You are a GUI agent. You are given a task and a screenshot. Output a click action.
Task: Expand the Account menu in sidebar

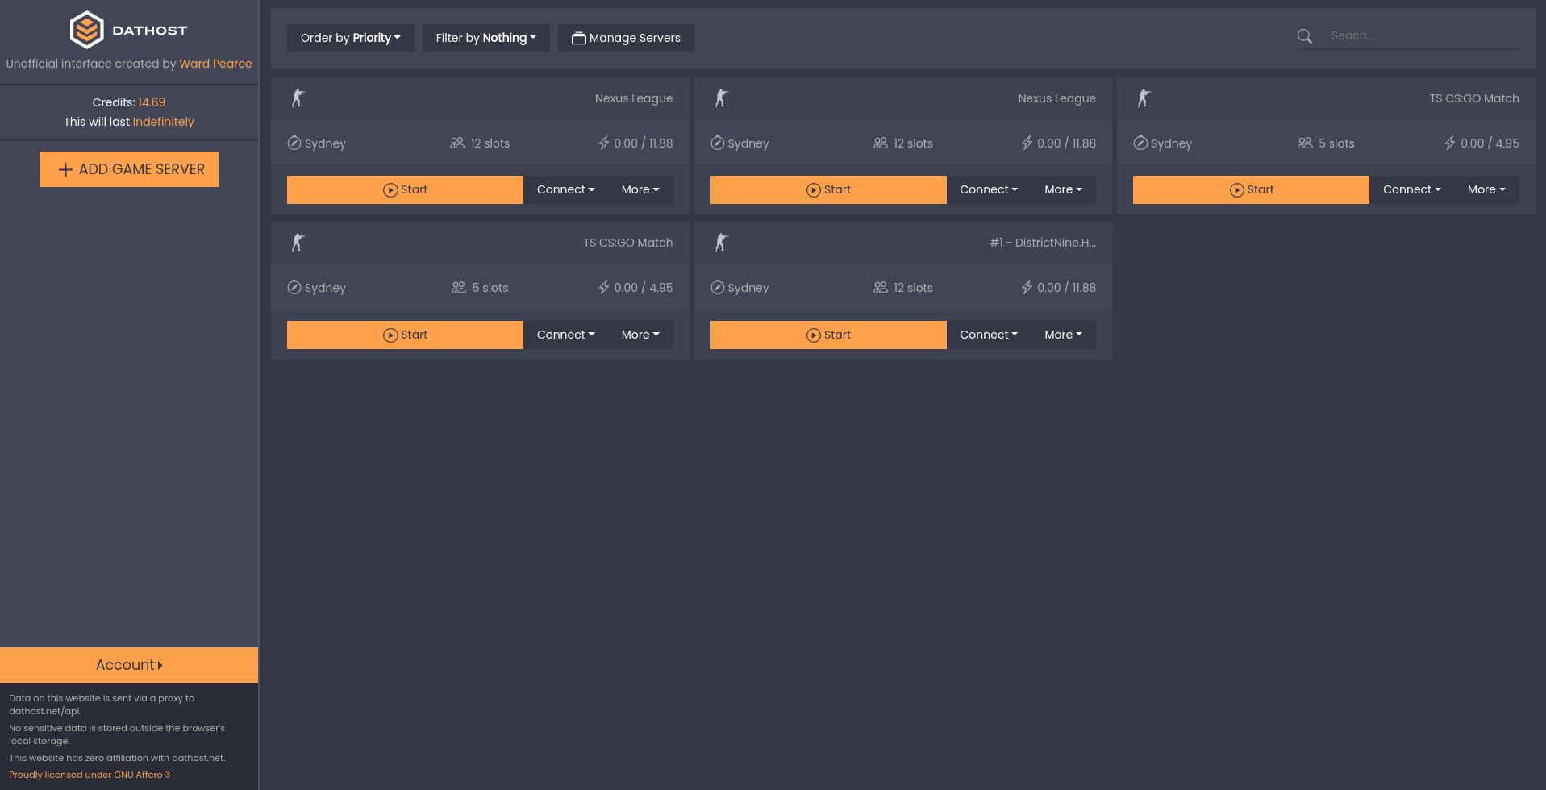(129, 665)
